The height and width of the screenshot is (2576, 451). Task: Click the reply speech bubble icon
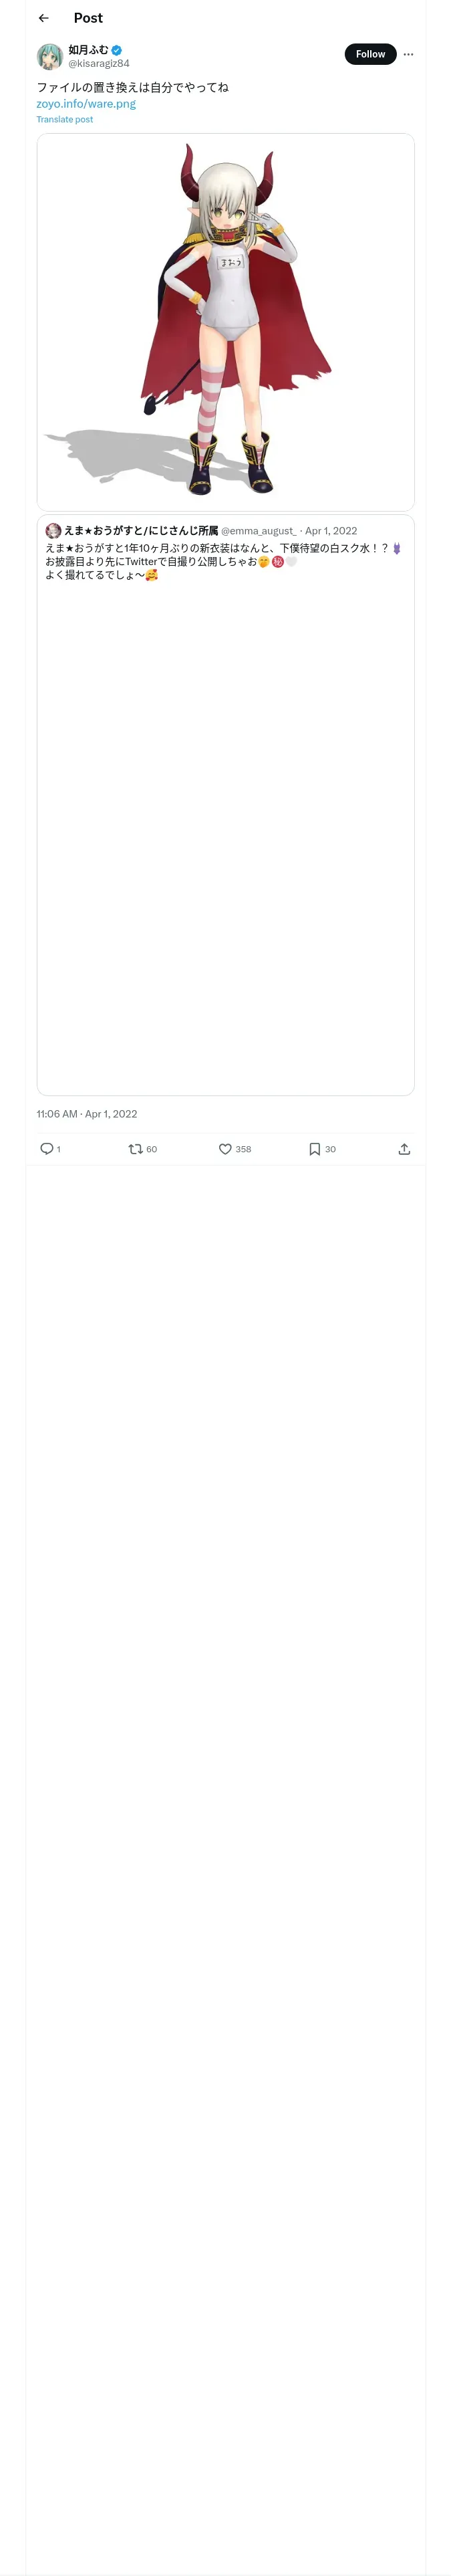tap(46, 1149)
